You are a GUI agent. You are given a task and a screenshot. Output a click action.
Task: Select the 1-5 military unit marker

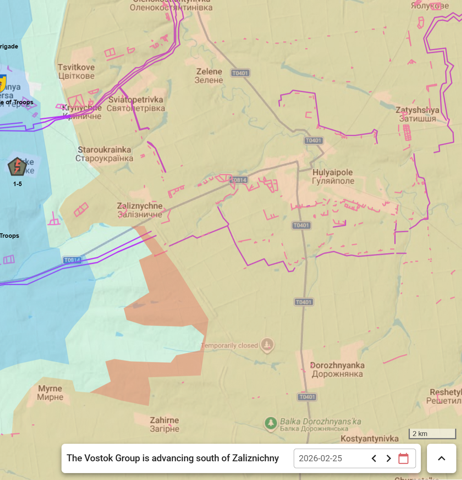(17, 167)
